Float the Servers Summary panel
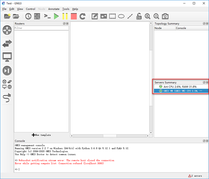The height and width of the screenshot is (179, 209). coord(204,82)
